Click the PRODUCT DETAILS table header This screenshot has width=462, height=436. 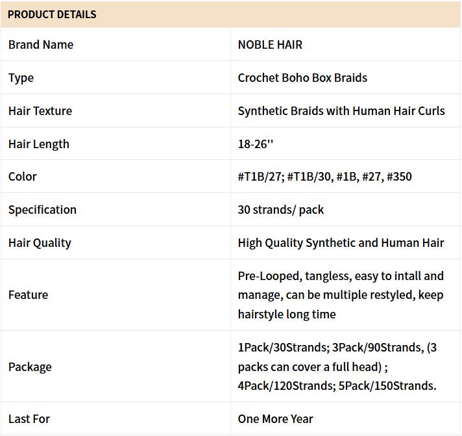[x=52, y=14]
